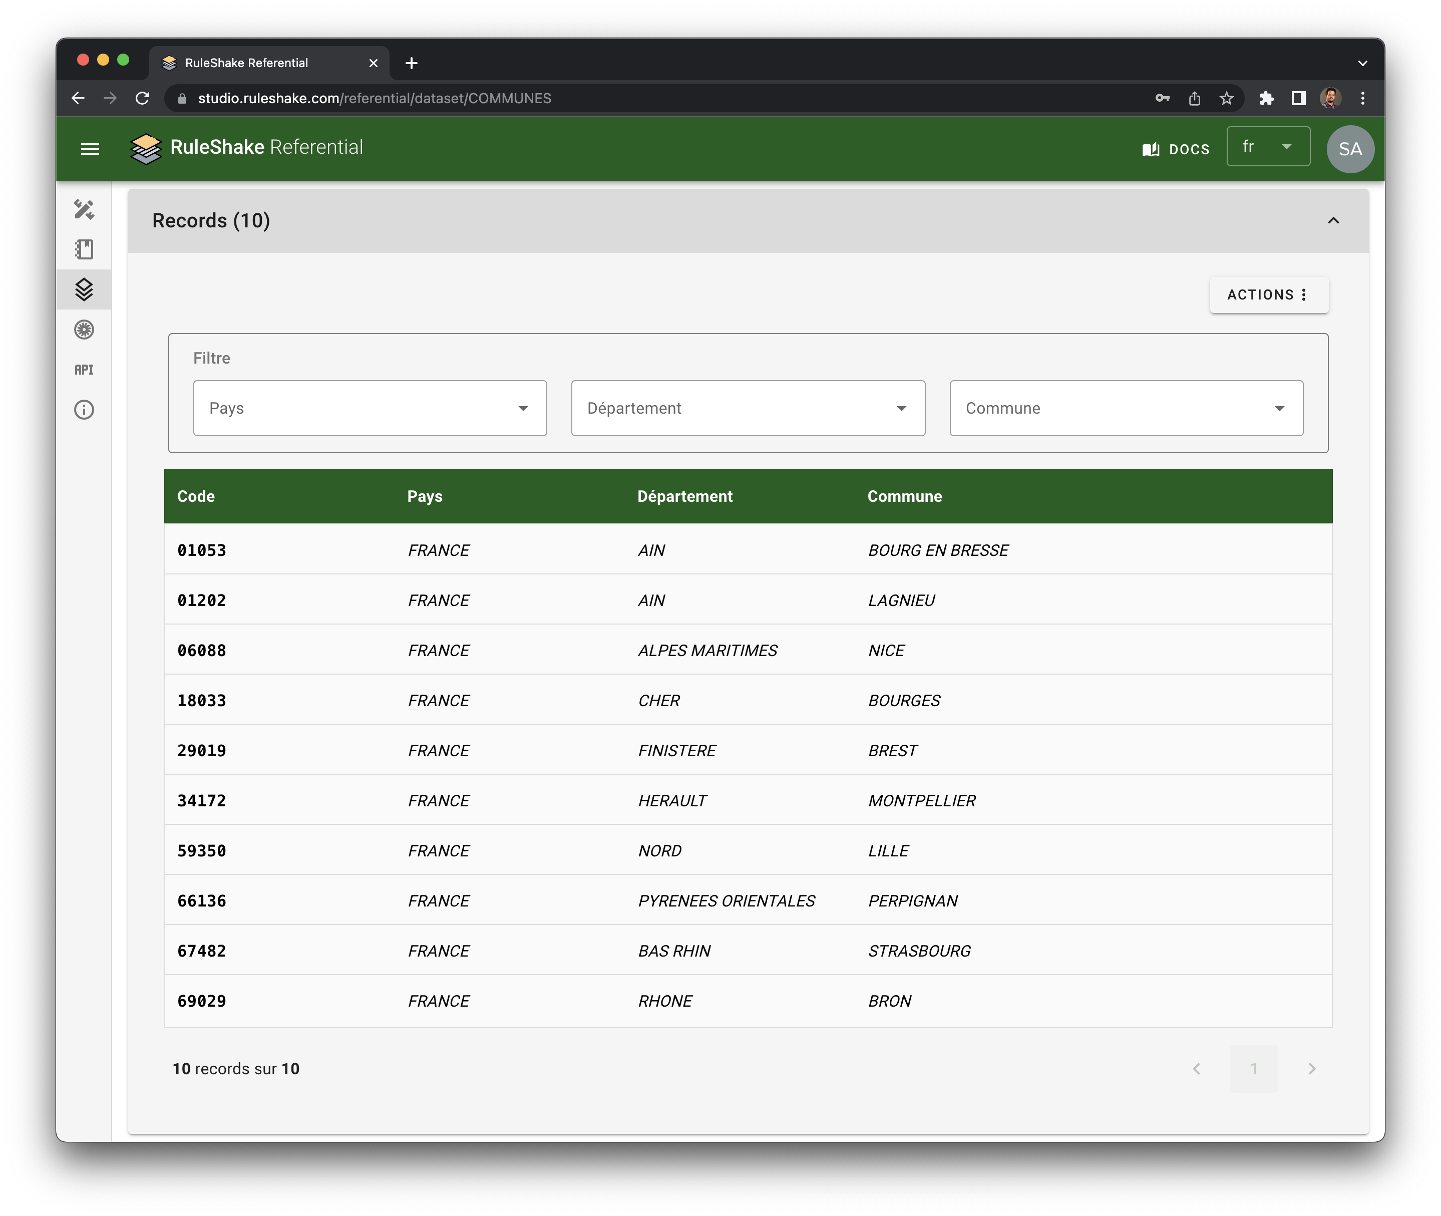Viewport: 1441px width, 1216px height.
Task: Open browser extensions puzzle icon
Action: coord(1266,99)
